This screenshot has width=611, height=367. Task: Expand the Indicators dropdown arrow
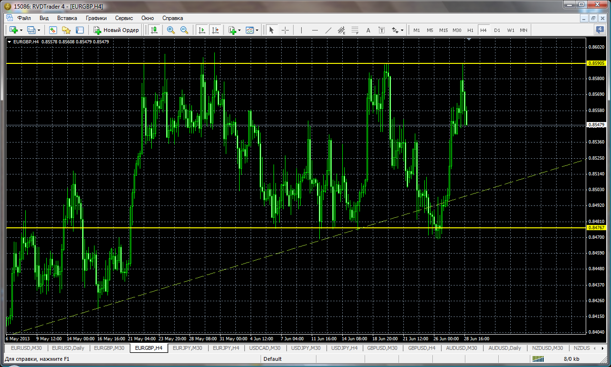coord(240,30)
